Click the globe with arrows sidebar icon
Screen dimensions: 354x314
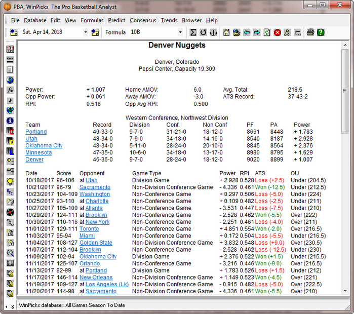click(x=10, y=110)
